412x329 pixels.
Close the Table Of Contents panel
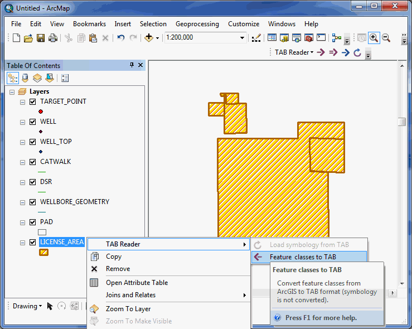(140, 65)
